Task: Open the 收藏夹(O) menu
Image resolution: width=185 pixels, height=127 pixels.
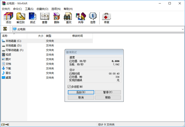Action: (x=42, y=9)
